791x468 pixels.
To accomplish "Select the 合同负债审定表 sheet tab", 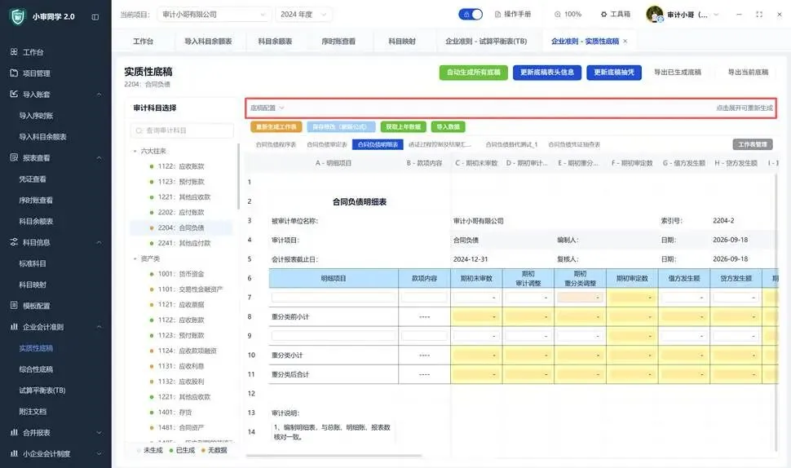I will [x=327, y=145].
